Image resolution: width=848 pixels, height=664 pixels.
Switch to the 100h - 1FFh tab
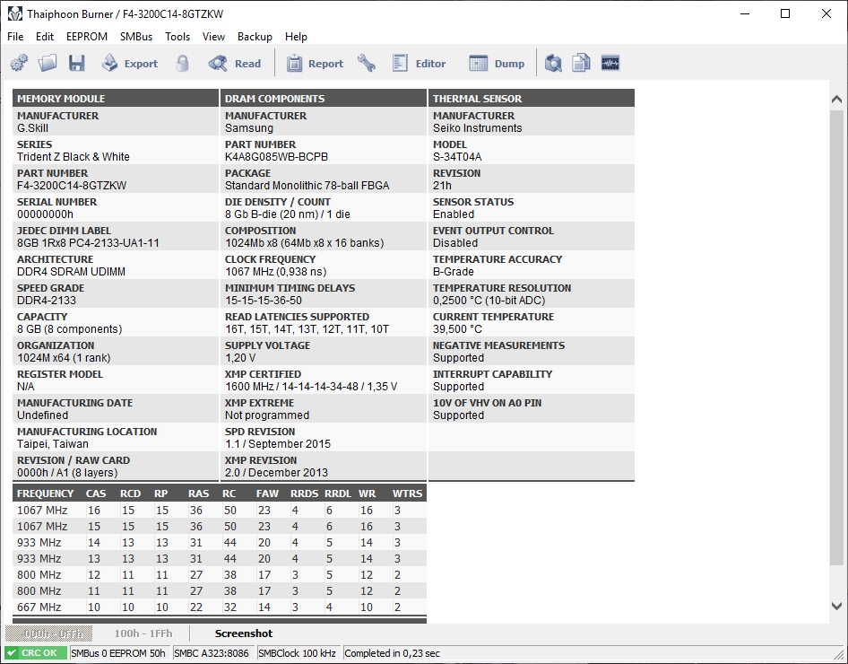143,633
